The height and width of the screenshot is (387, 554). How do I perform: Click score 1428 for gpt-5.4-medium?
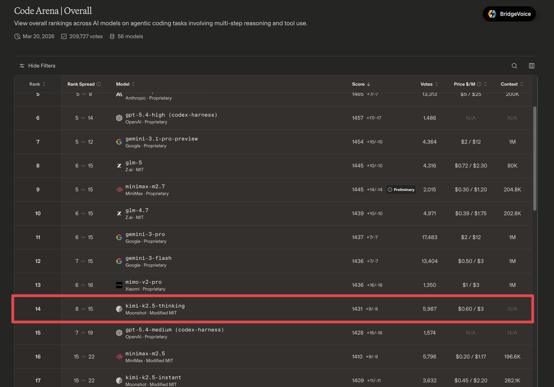(x=358, y=333)
